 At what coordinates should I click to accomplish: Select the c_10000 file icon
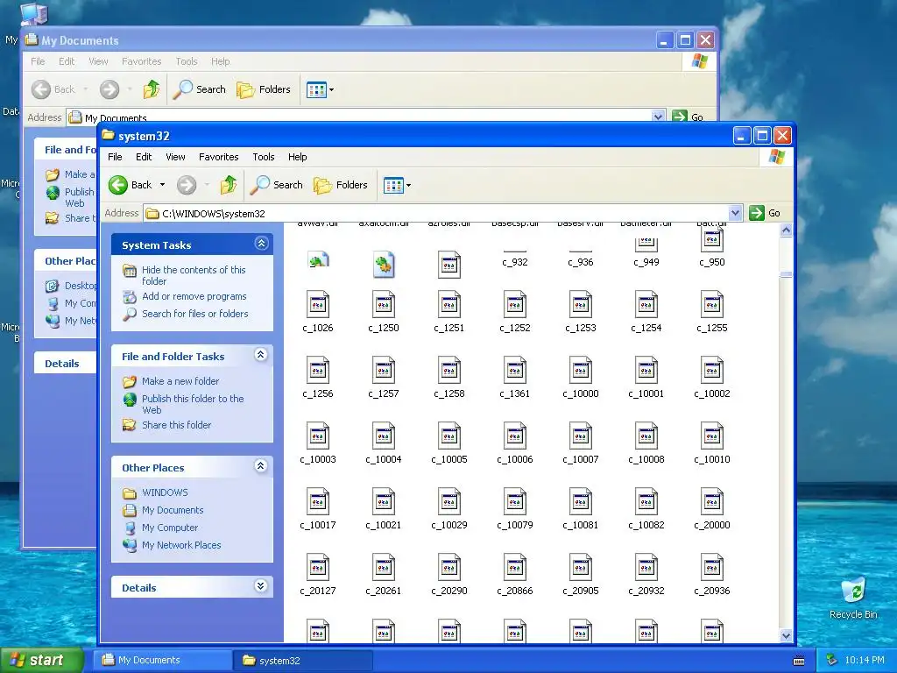[x=581, y=371]
